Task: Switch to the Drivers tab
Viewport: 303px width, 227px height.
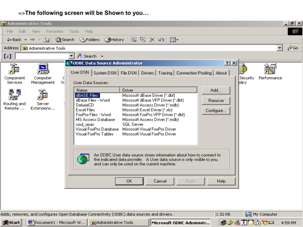Action: (x=147, y=73)
